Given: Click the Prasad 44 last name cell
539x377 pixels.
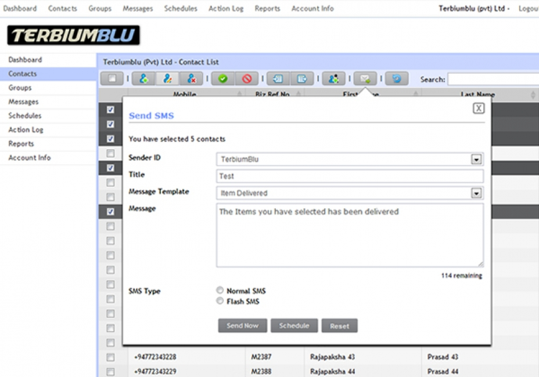Looking at the screenshot, I should pyautogui.click(x=443, y=372).
